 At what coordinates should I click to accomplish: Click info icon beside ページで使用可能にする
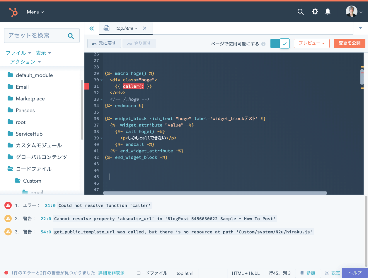[x=263, y=44]
